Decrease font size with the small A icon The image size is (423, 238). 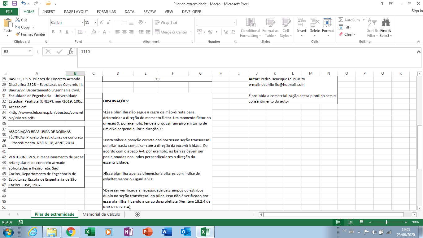coord(108,23)
